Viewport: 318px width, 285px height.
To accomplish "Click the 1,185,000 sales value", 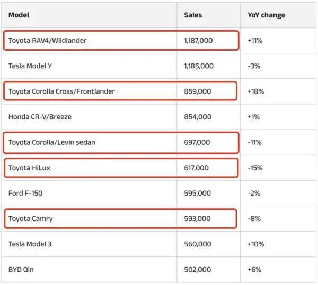I will click(x=199, y=66).
